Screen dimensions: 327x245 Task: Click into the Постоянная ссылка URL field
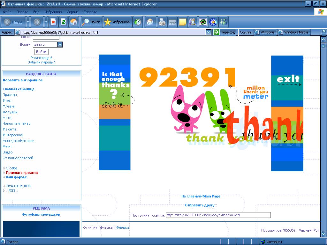coord(218,215)
